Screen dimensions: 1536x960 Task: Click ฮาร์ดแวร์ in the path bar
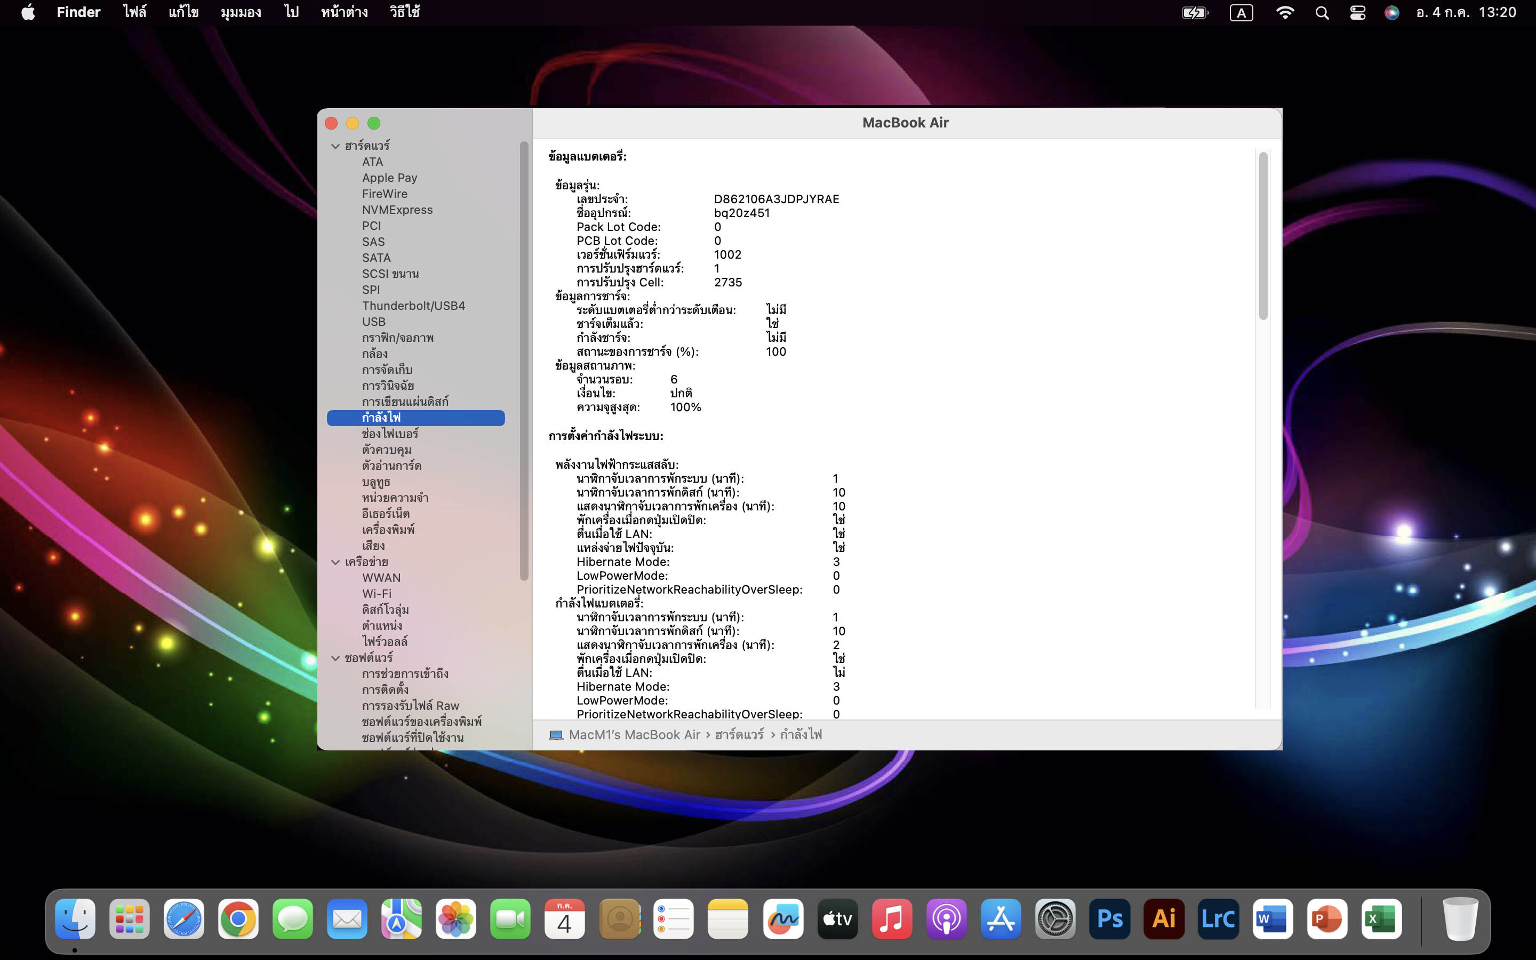click(739, 734)
